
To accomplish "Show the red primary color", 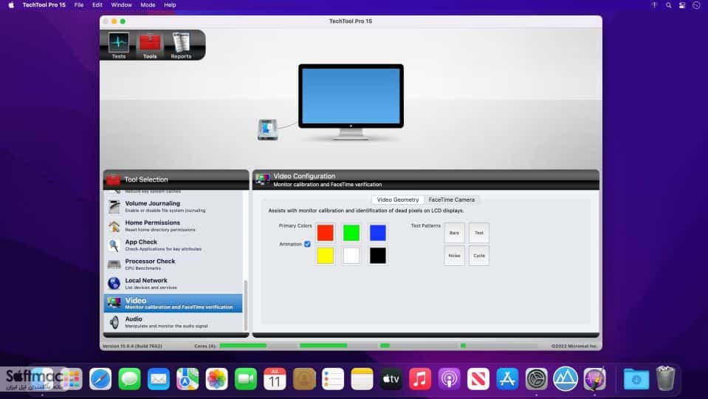I will (x=325, y=233).
